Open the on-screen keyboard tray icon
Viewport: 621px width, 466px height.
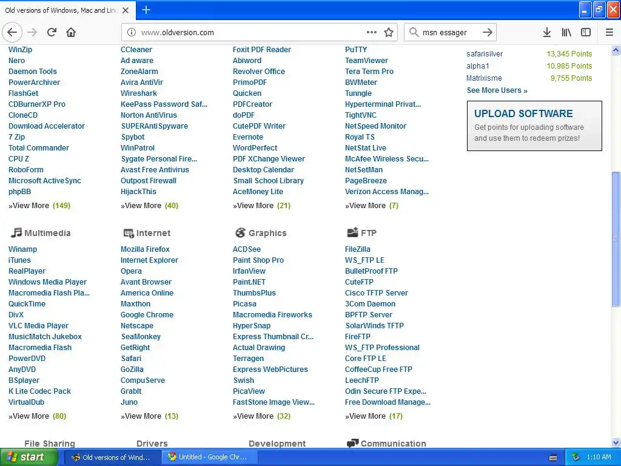click(553, 458)
